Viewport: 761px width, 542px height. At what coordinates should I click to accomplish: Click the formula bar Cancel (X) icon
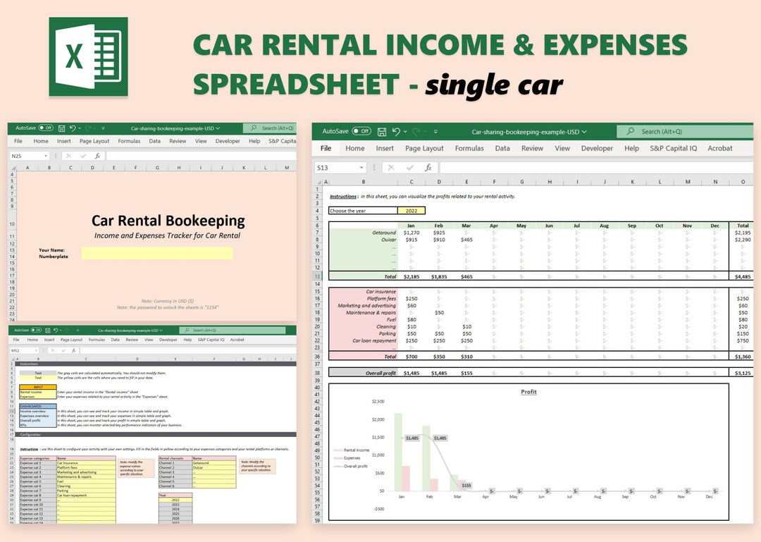(391, 166)
